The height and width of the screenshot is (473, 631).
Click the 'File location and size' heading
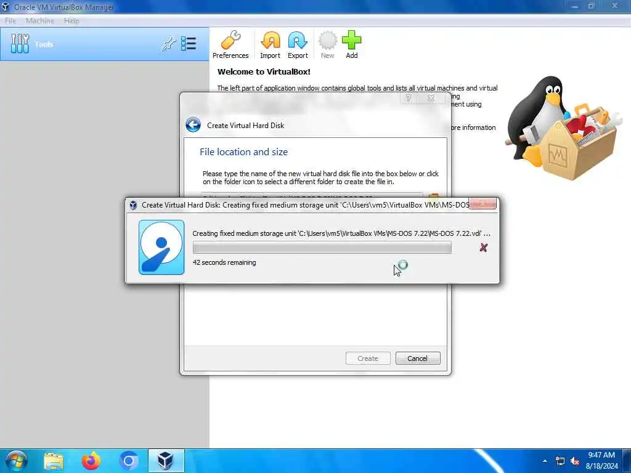pos(243,152)
